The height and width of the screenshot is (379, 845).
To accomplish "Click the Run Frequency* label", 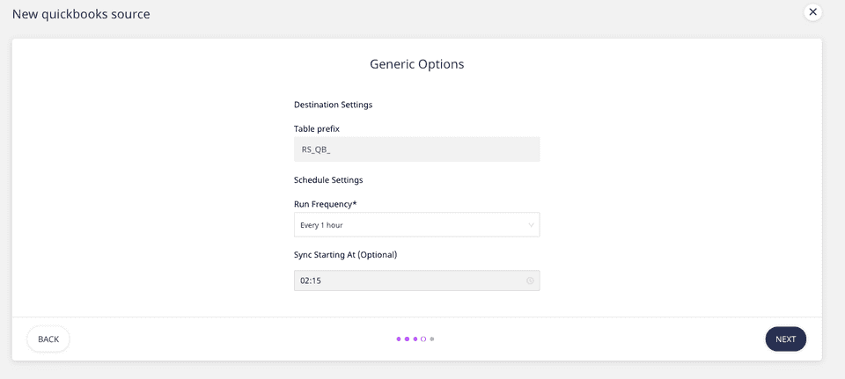I will [326, 204].
